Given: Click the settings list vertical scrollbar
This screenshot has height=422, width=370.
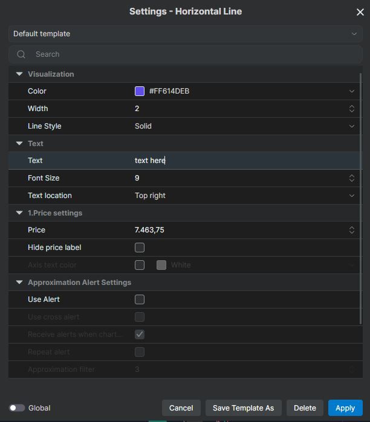Looking at the screenshot, I should click(360, 199).
